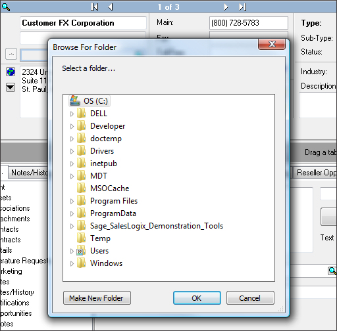This screenshot has height=331, width=337.
Task: Select the Windows folder name
Action: pyautogui.click(x=106, y=263)
